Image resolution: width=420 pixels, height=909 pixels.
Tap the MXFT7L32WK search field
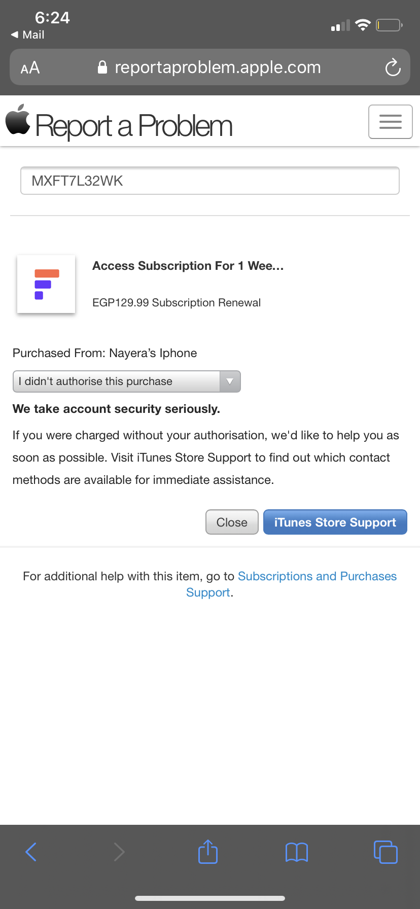click(x=209, y=181)
